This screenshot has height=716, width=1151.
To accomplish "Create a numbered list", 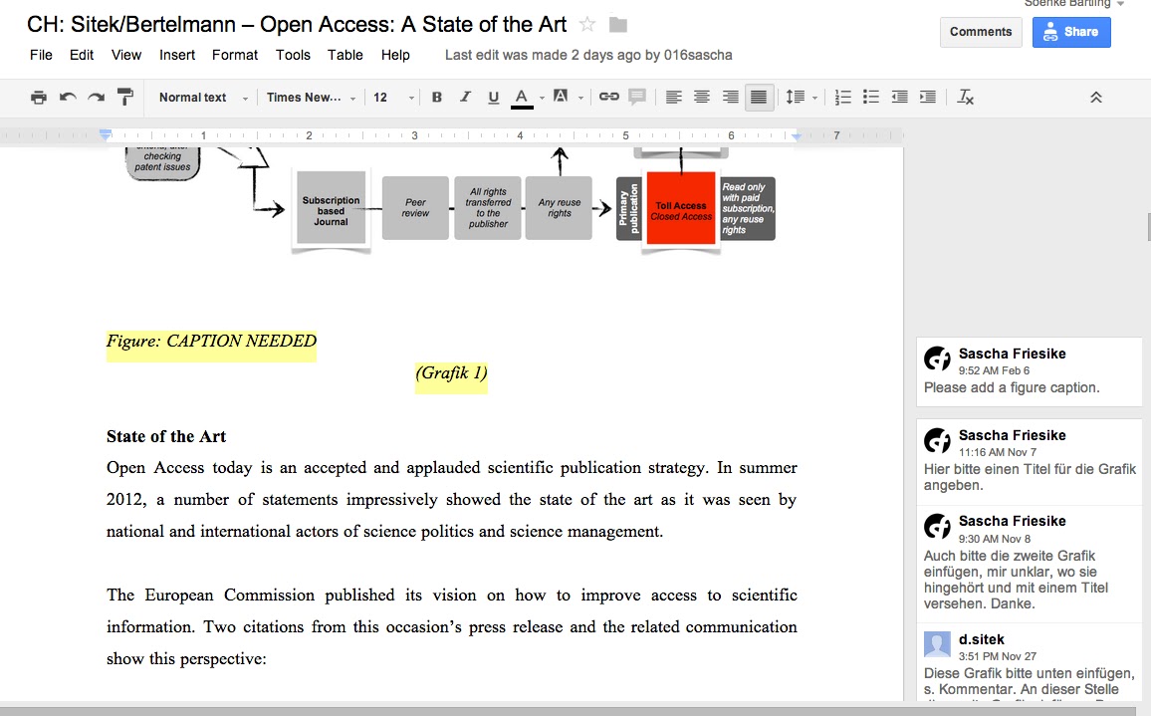I will (842, 97).
